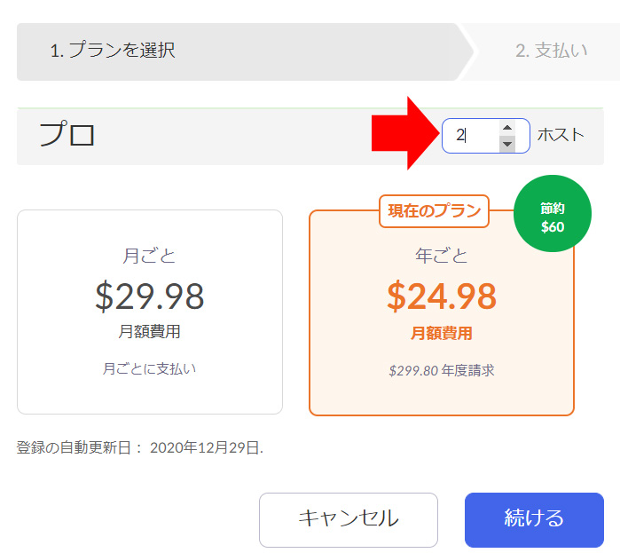Click the 現在のプラン badge
620x553 pixels.
435,211
